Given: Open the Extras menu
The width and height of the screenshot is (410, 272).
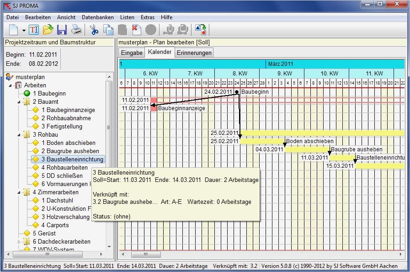Looking at the screenshot, I should point(147,17).
